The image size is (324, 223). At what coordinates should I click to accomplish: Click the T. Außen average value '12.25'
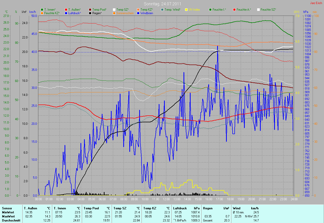click(x=47, y=220)
